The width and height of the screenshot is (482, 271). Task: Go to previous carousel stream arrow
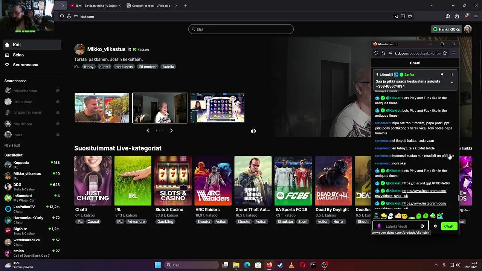[148, 131]
